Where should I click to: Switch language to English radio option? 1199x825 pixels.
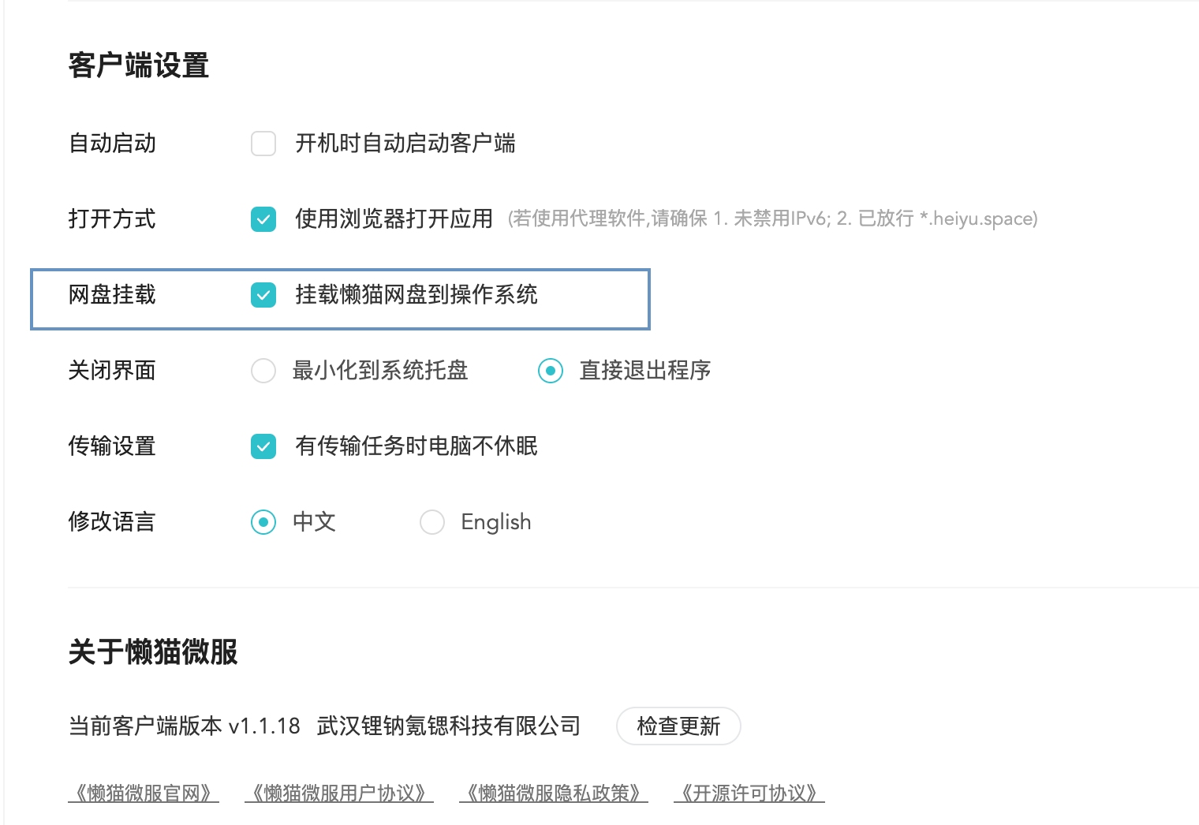432,522
